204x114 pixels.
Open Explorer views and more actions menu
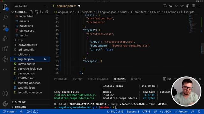(x=45, y=6)
